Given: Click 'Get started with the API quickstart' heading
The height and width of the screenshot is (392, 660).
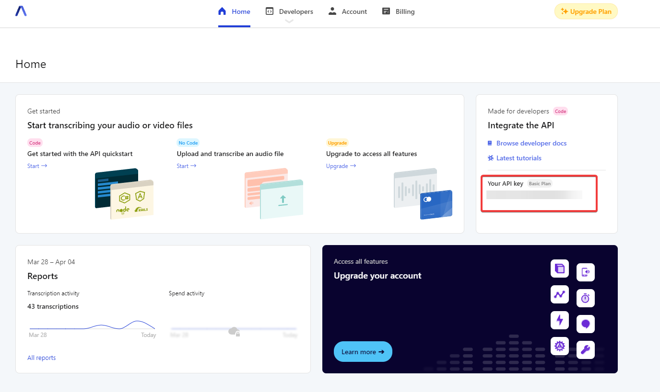Looking at the screenshot, I should point(80,154).
